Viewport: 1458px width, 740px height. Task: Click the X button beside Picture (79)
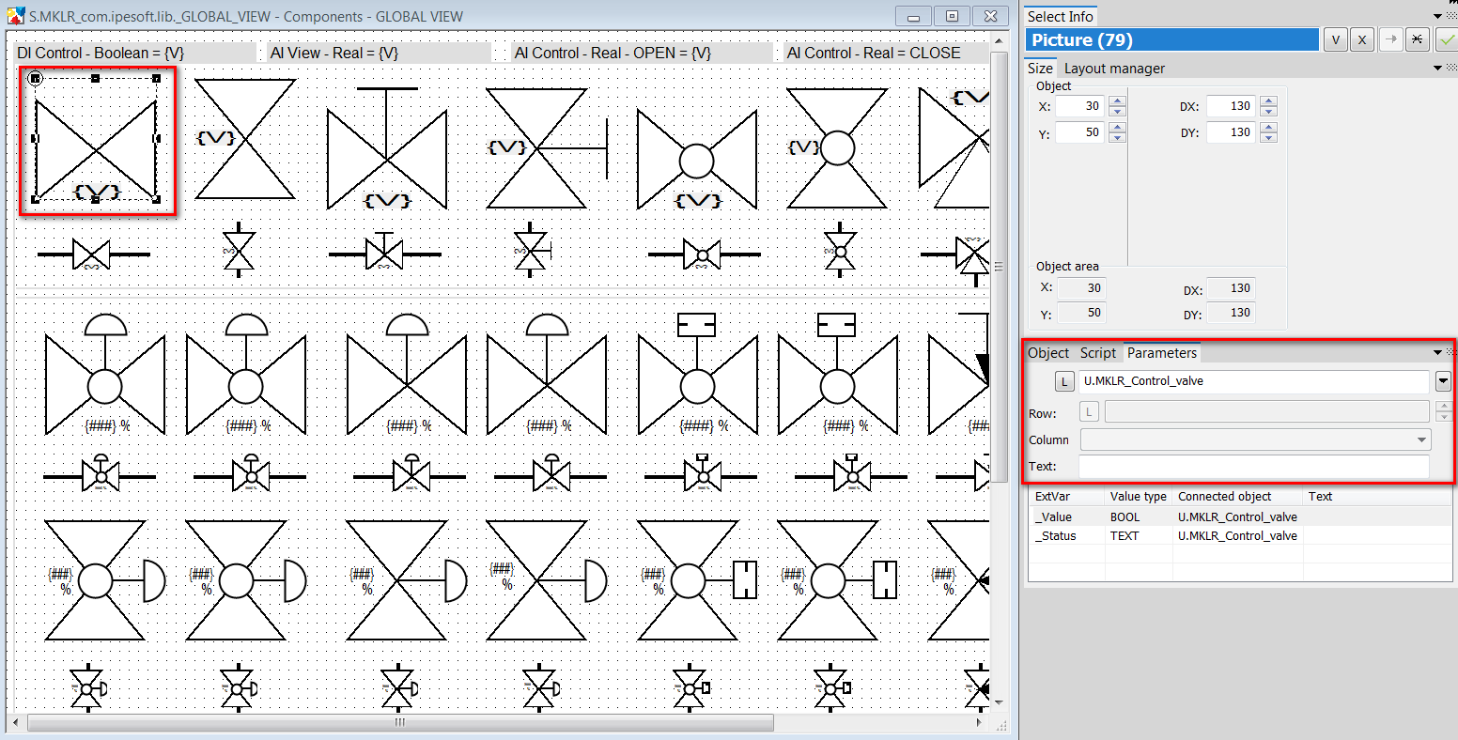pos(1360,40)
